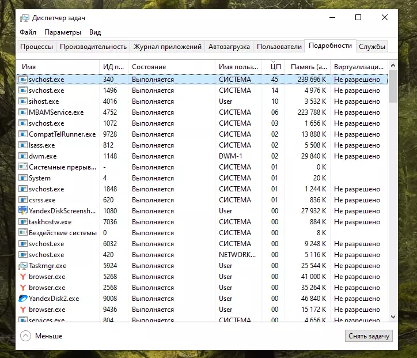Open the Файл menu

coord(28,32)
